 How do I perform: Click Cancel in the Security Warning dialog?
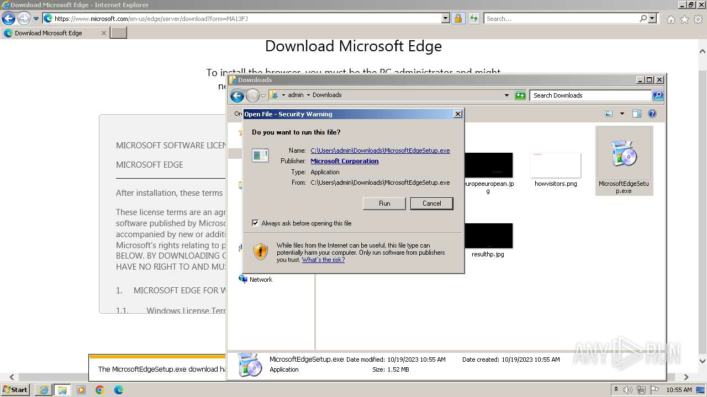tap(432, 203)
